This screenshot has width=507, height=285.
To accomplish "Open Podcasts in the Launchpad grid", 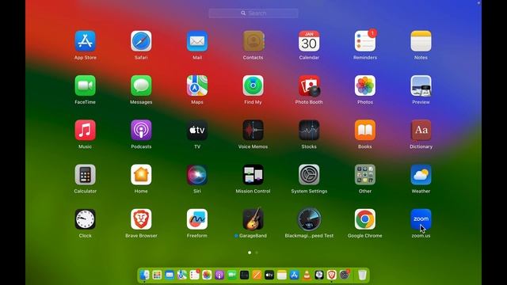I will click(141, 130).
